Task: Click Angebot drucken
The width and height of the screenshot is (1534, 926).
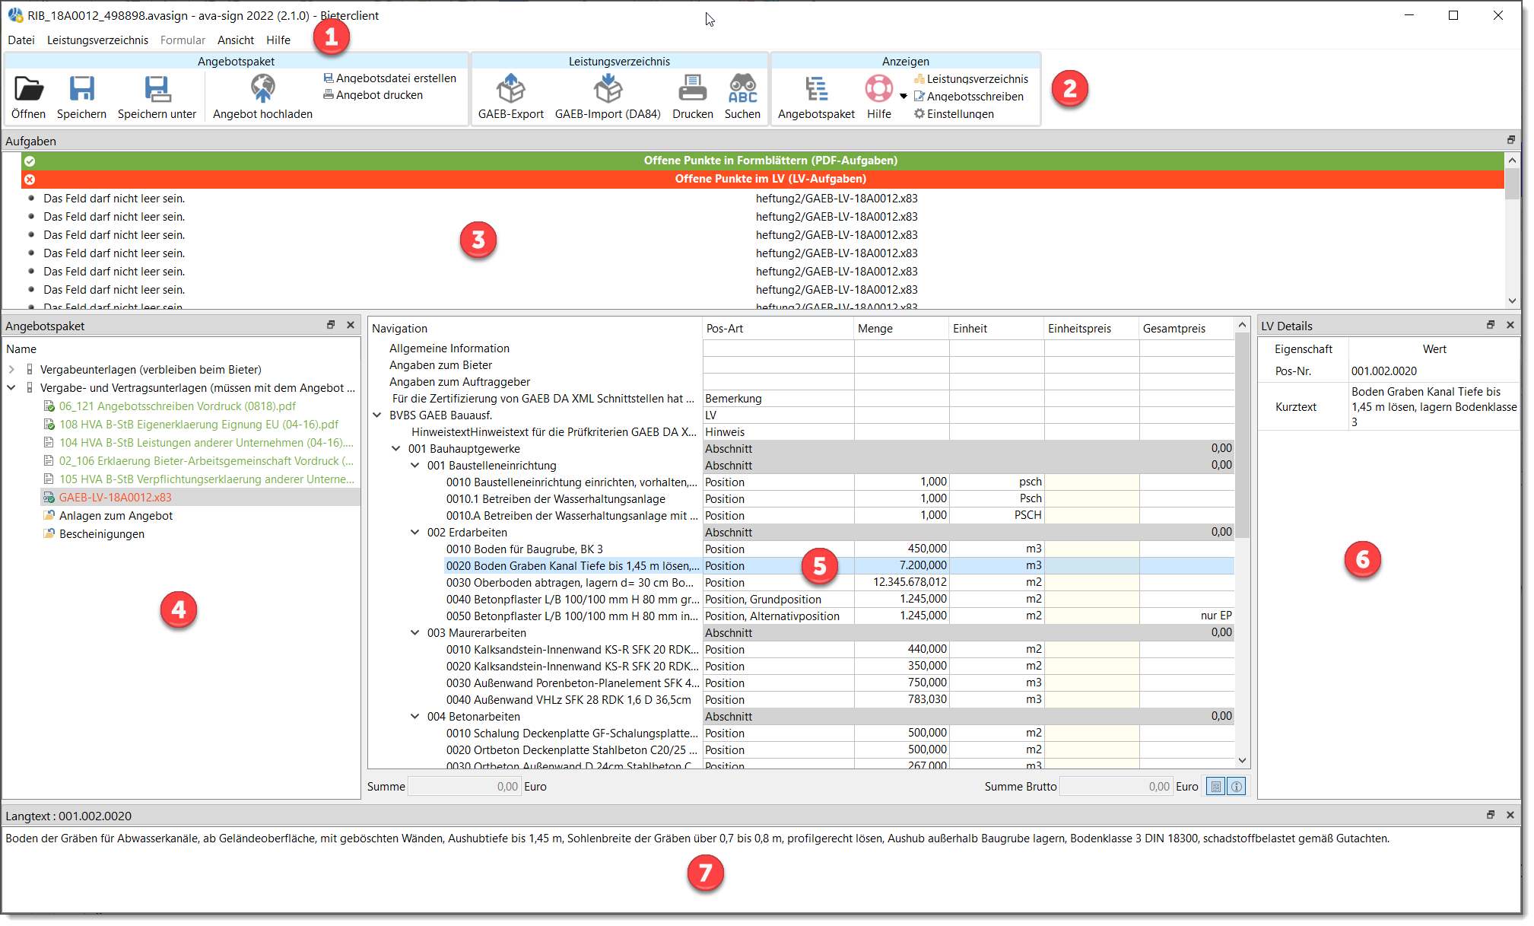Action: [373, 95]
